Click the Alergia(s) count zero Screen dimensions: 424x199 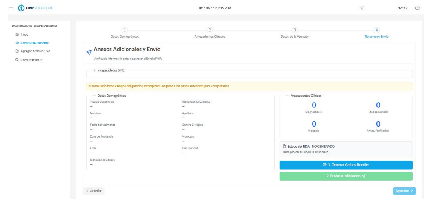314,124
